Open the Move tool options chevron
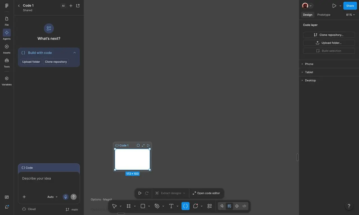The height and width of the screenshot is (215, 359). [121, 206]
